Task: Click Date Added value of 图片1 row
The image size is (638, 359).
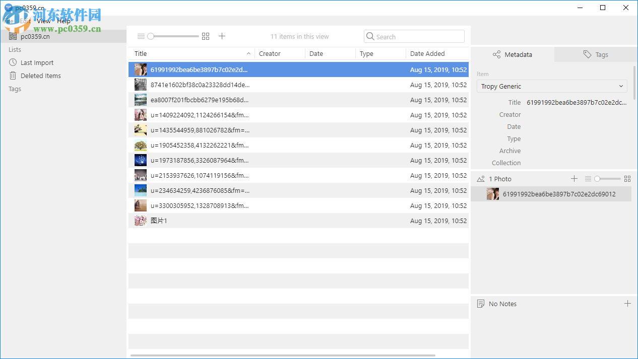Action: (438, 221)
